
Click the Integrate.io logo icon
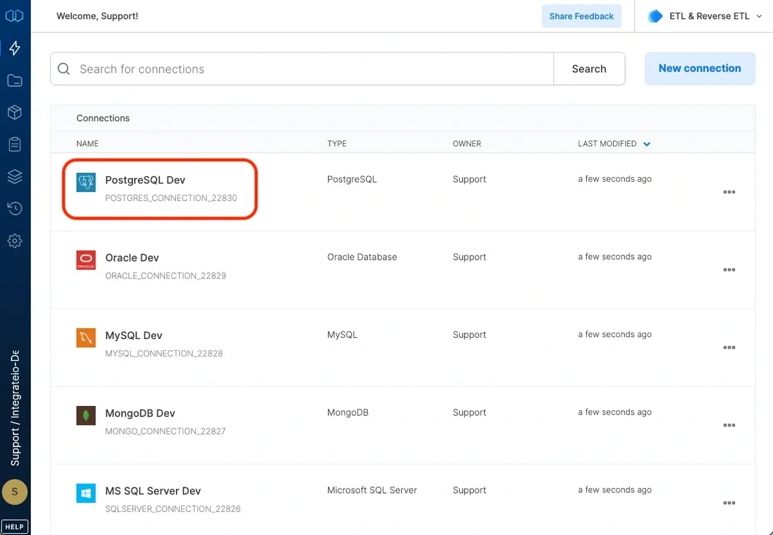click(x=14, y=15)
